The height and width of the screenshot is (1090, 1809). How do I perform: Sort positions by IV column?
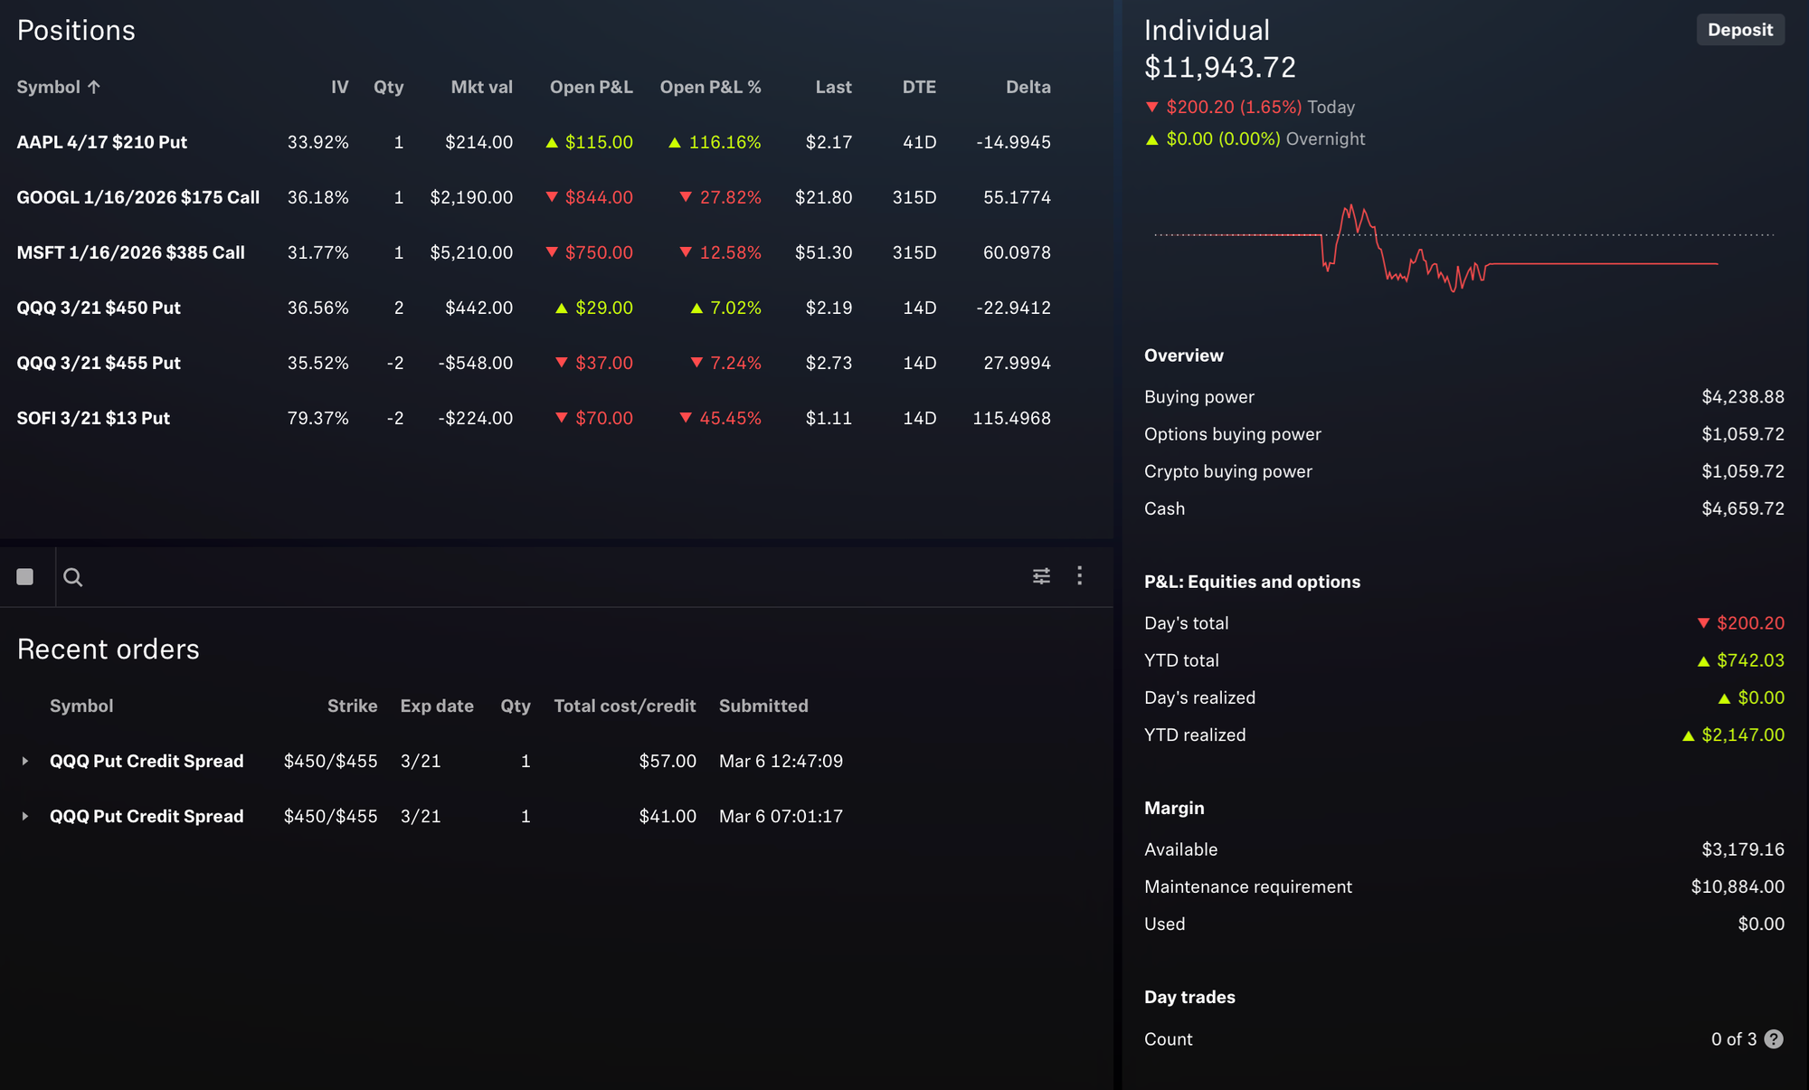pyautogui.click(x=339, y=87)
